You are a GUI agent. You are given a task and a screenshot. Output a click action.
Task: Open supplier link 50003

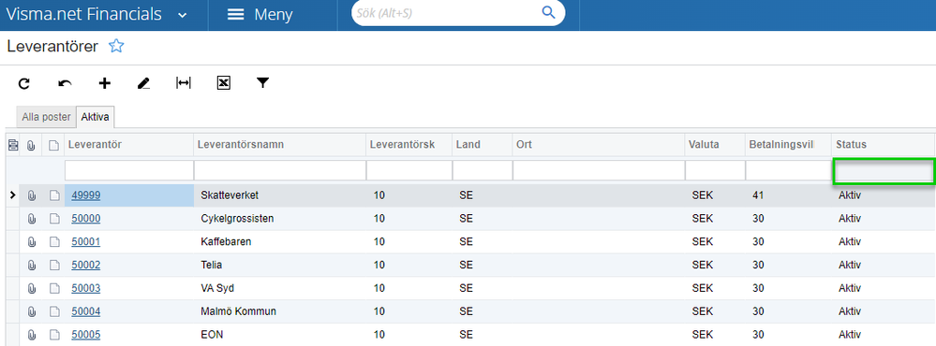pos(86,288)
